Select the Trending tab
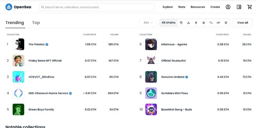The image size is (256, 128). click(x=15, y=23)
